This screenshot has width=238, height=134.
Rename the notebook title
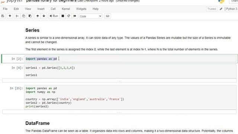[51, 1]
